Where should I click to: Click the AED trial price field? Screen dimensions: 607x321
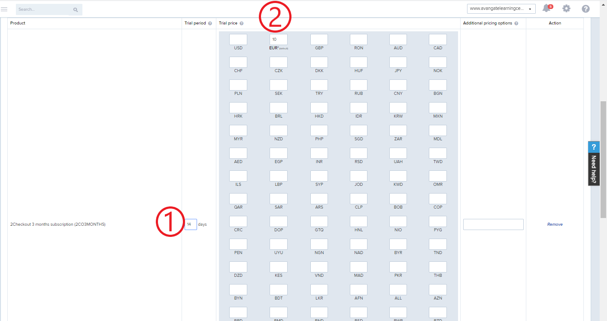tap(238, 153)
